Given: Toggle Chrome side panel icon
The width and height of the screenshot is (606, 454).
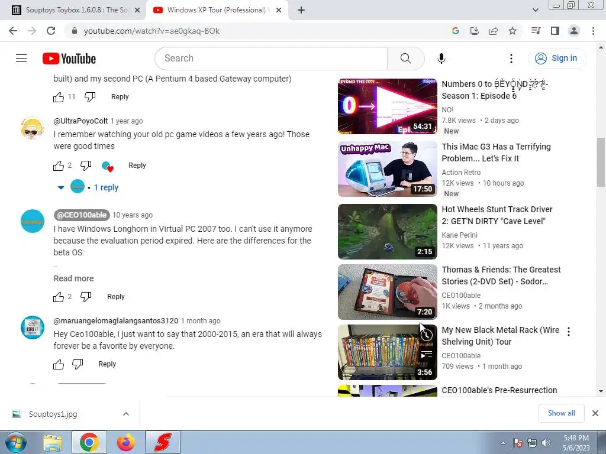Looking at the screenshot, I should [555, 31].
